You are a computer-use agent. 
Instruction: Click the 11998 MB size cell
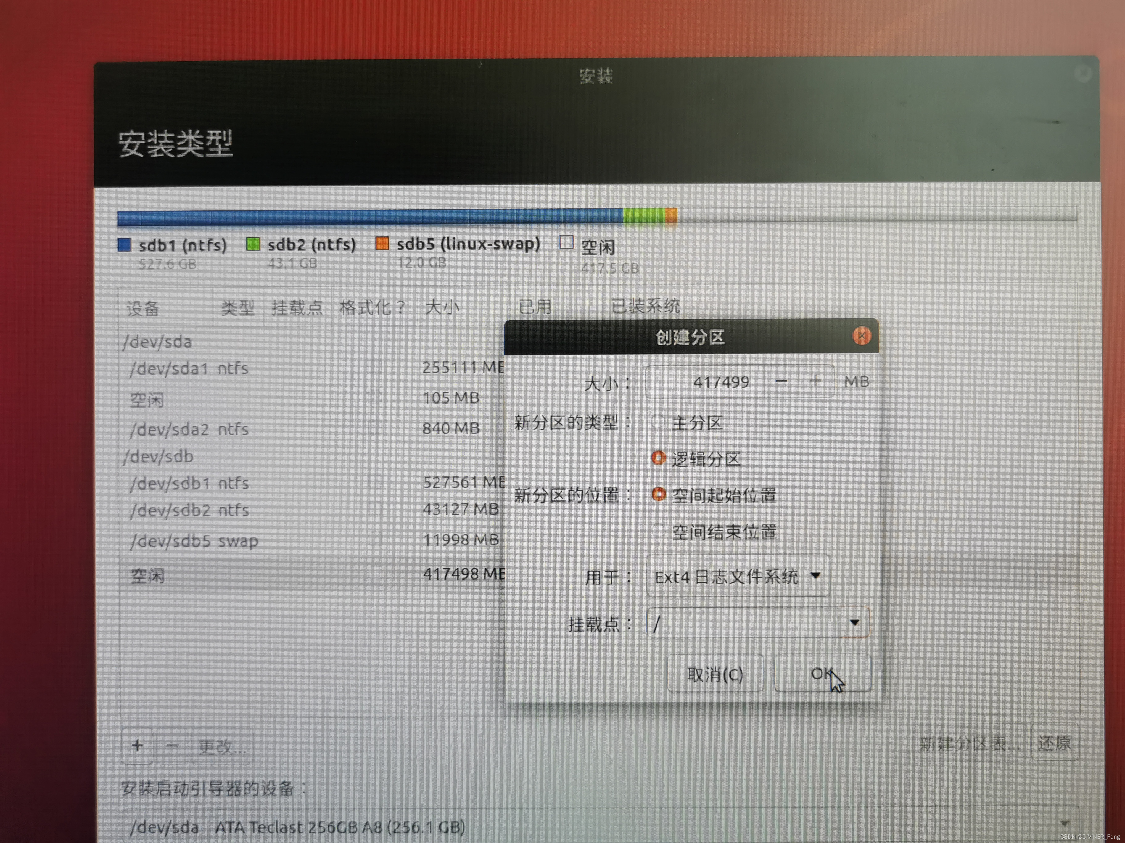[x=461, y=539]
